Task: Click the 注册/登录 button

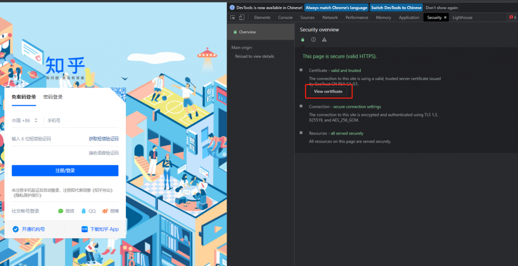Action: pos(65,170)
